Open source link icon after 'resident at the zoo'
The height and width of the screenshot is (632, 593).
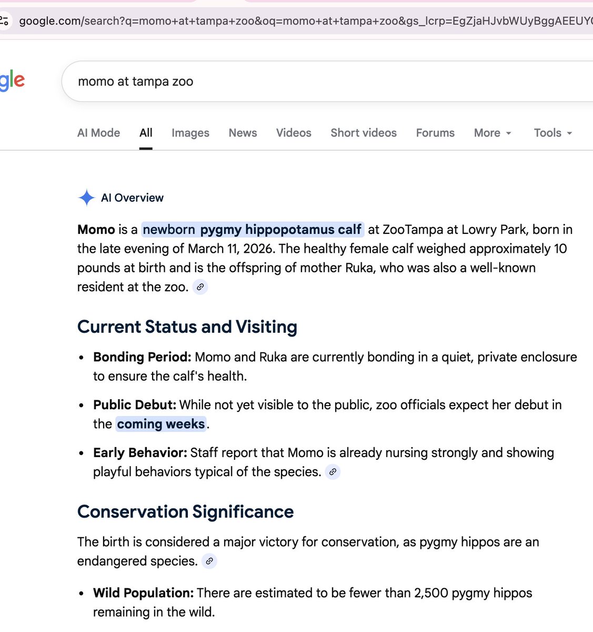[x=200, y=287]
